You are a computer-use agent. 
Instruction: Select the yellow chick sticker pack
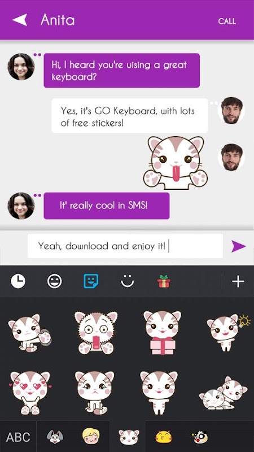tap(164, 437)
